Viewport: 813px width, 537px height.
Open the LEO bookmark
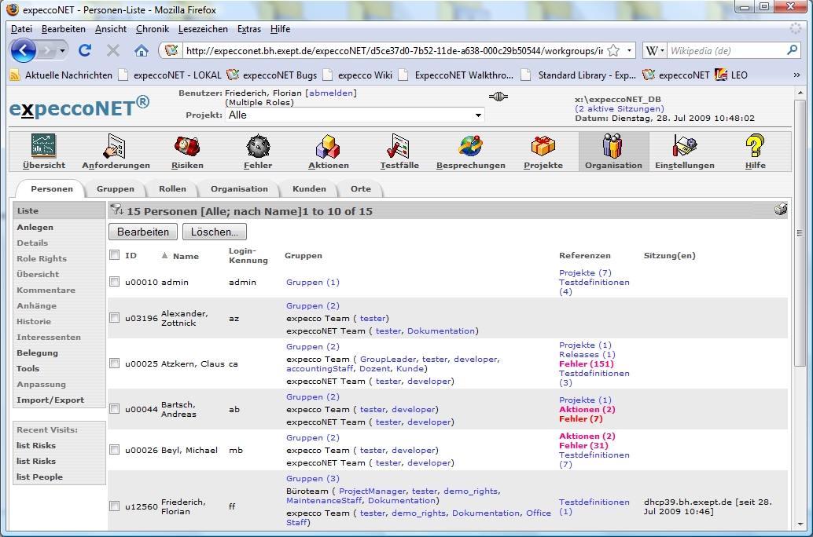tap(731, 75)
